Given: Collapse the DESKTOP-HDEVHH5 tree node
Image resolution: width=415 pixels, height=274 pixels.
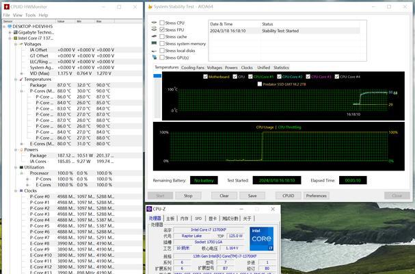Looking at the screenshot, I should click(x=4, y=27).
